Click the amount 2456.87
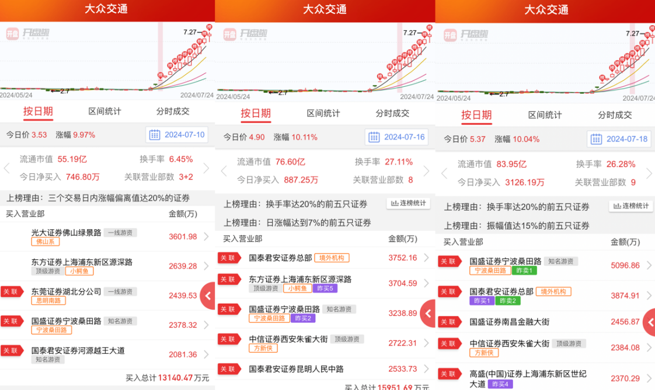This screenshot has width=655, height=390. coord(625,322)
